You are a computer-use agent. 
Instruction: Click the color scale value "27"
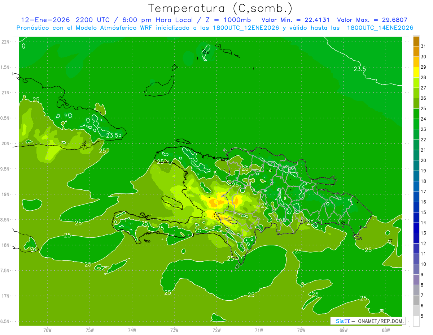(424, 88)
